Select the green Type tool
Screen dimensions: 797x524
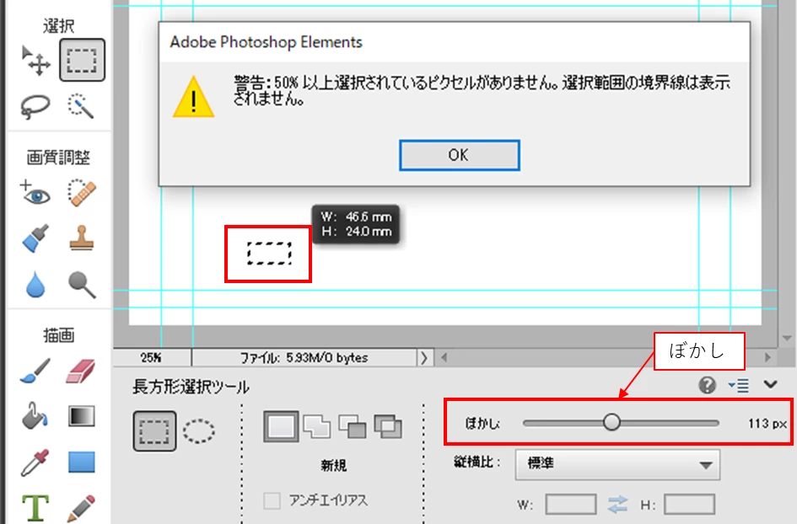(35, 508)
